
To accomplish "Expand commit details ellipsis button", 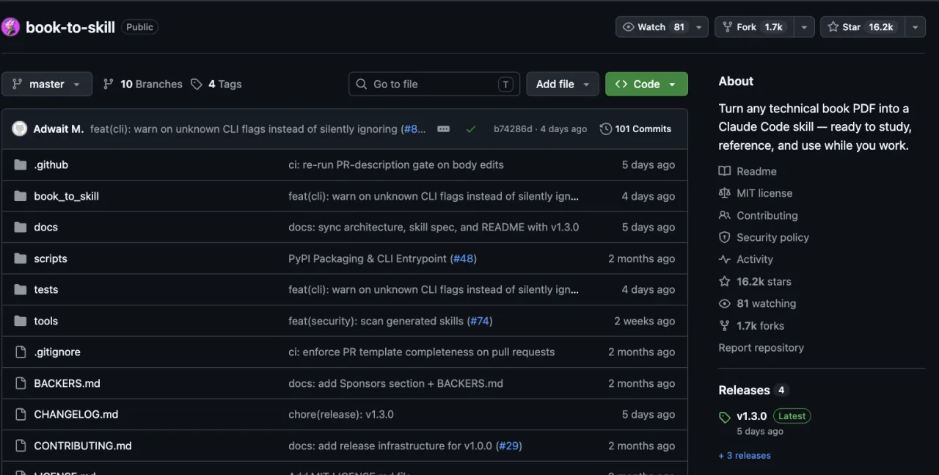I will click(x=443, y=128).
